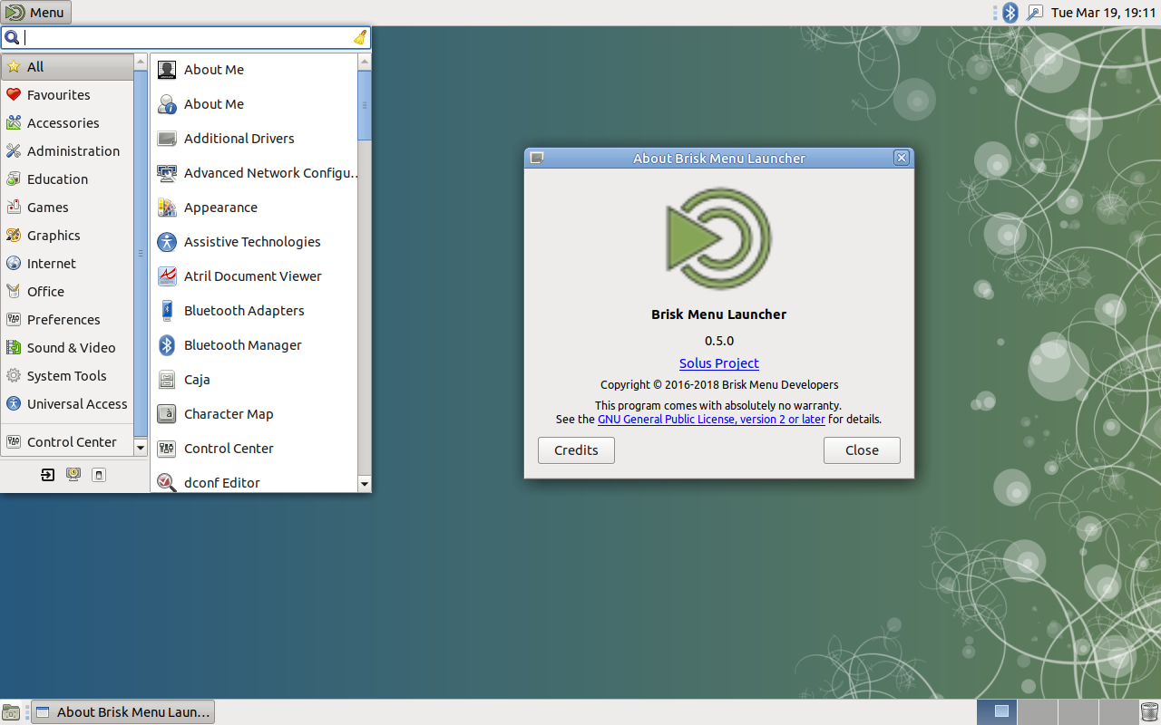Close the About Brisk Menu Launcher window

click(x=902, y=158)
